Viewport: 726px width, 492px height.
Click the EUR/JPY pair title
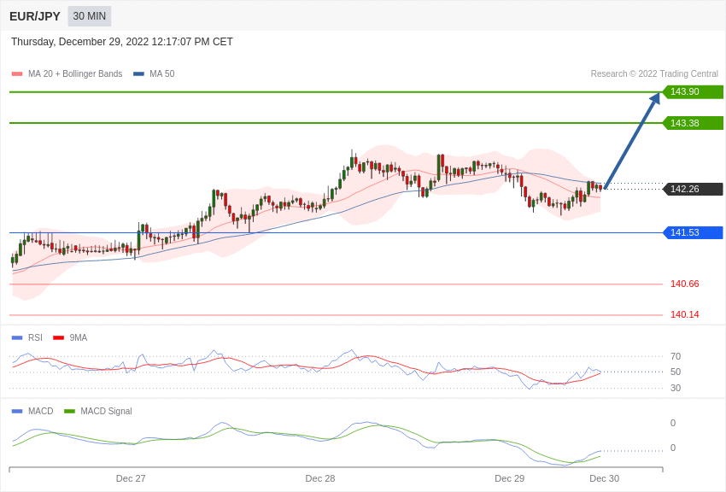click(35, 16)
